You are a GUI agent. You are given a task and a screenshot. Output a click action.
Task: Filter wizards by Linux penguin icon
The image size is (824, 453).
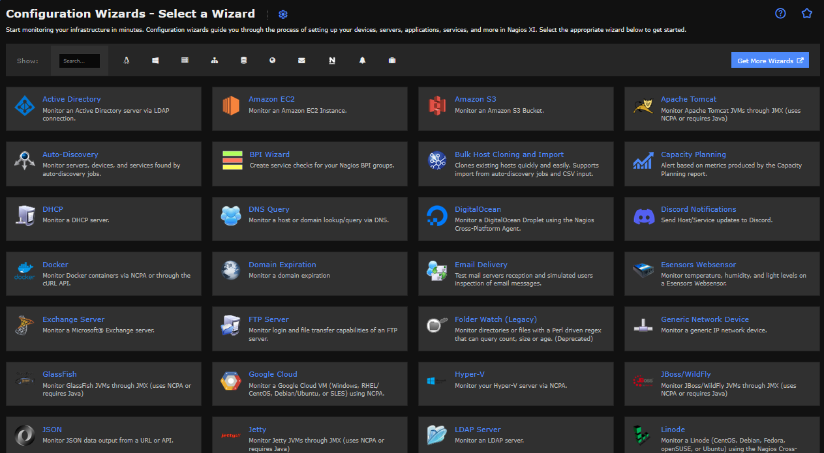click(127, 61)
